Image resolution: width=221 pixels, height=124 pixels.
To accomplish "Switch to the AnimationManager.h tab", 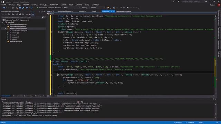I will [x=65, y=11].
